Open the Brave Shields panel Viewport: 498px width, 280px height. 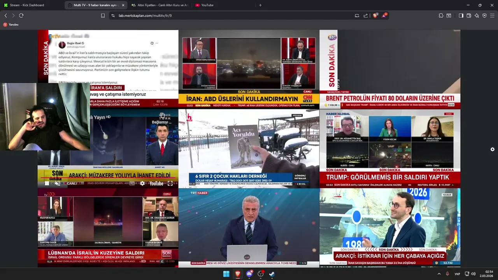coord(375,16)
